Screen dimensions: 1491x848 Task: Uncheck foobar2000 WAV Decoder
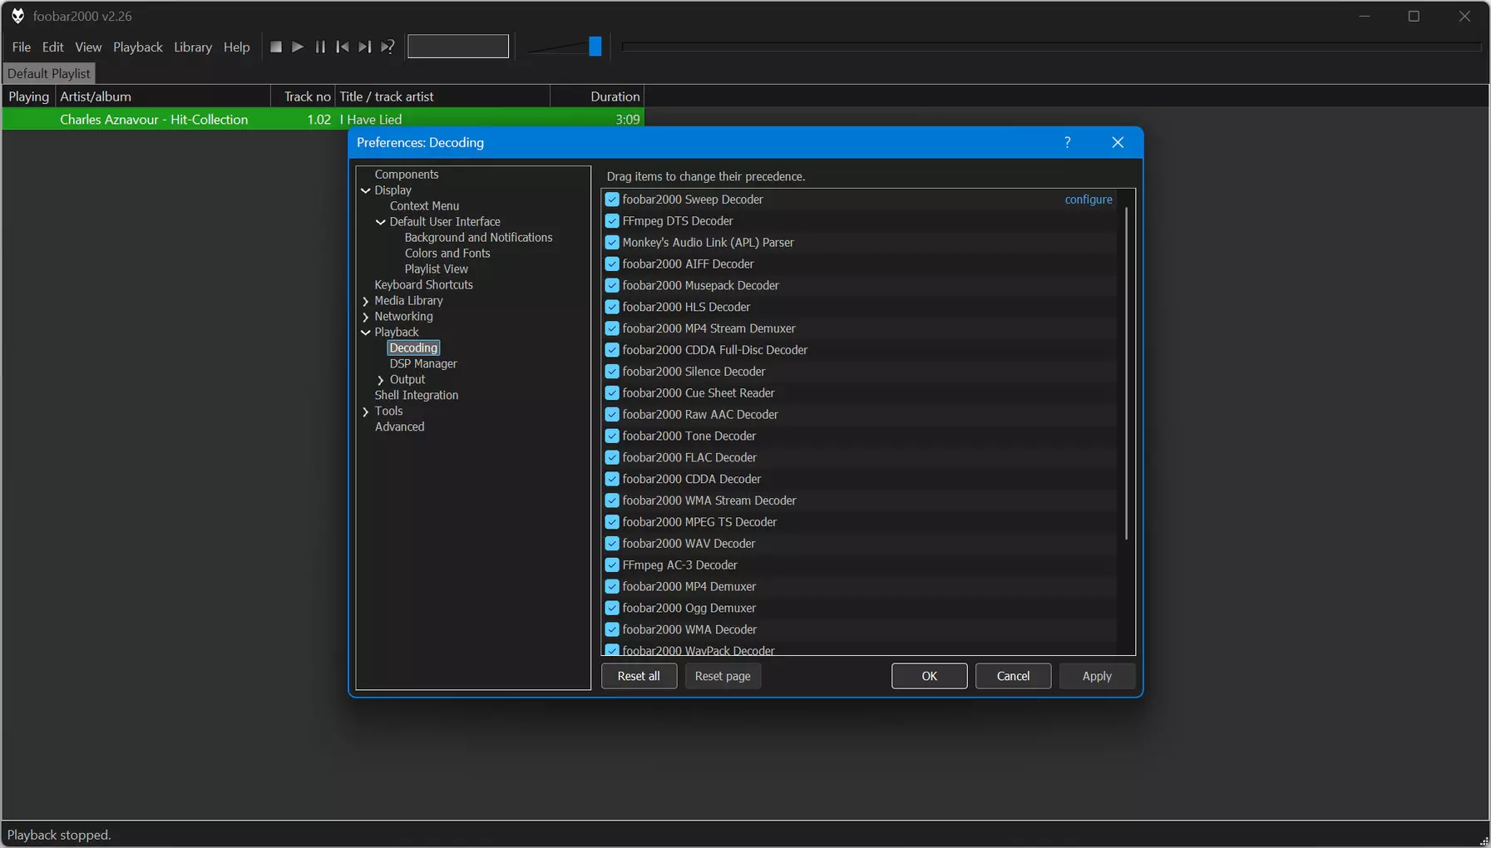(612, 544)
